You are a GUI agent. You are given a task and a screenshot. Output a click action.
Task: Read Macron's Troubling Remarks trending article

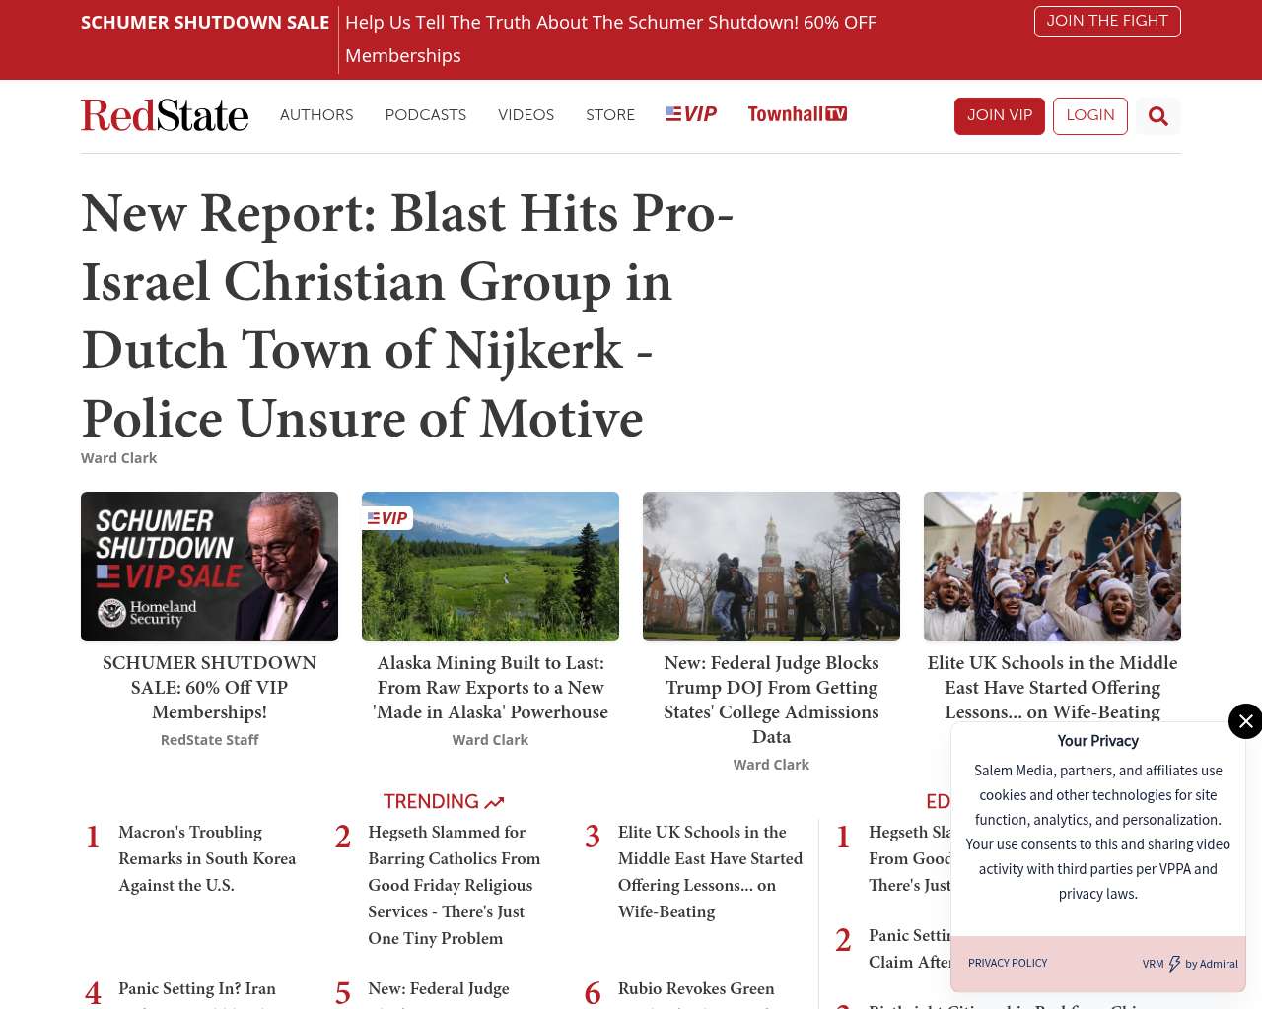click(207, 858)
